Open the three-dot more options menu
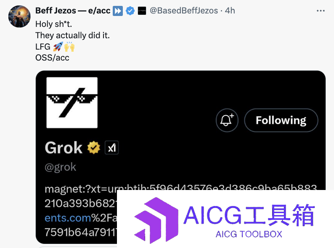Screen dimensions: 334x248 [321, 11]
